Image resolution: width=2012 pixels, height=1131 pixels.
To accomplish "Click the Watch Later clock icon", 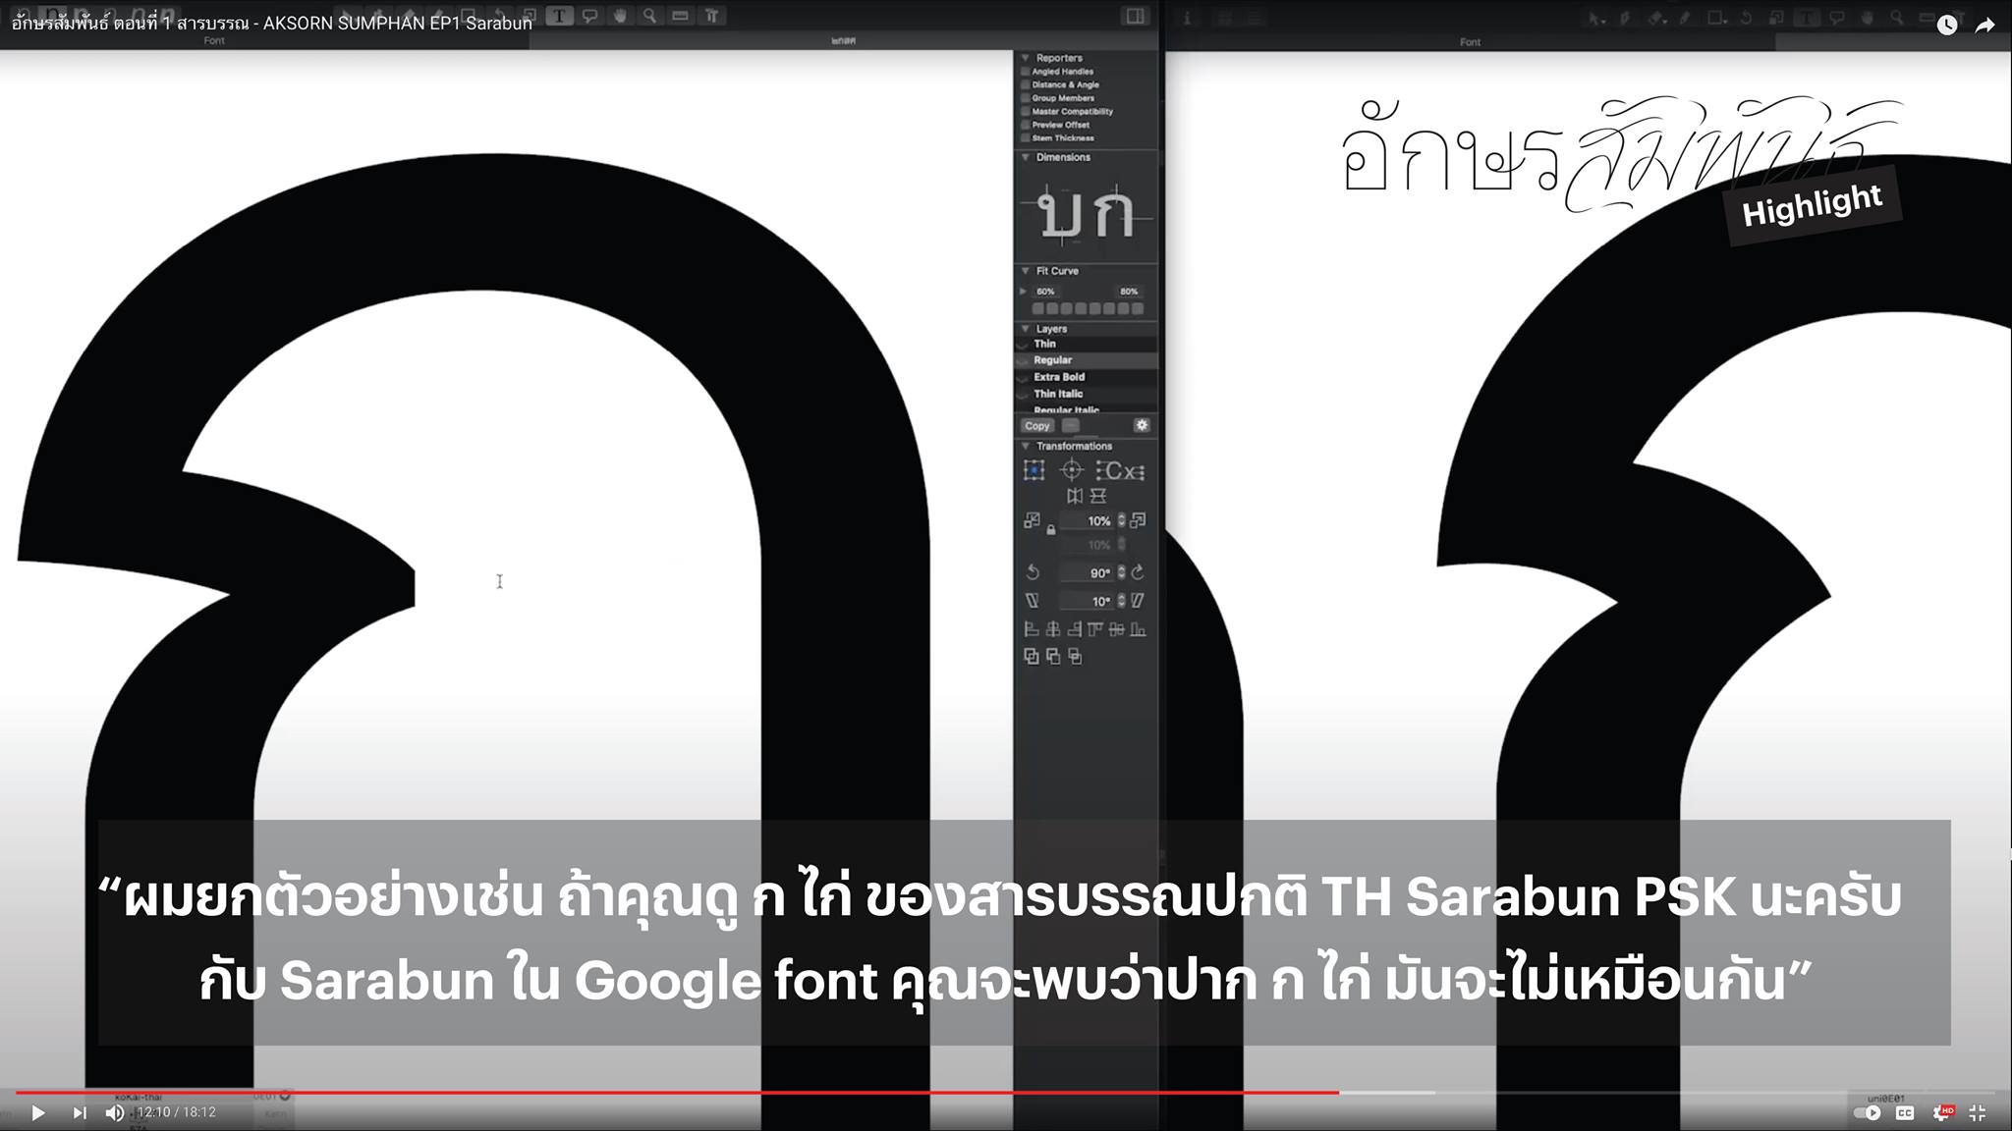I will 1947,25.
